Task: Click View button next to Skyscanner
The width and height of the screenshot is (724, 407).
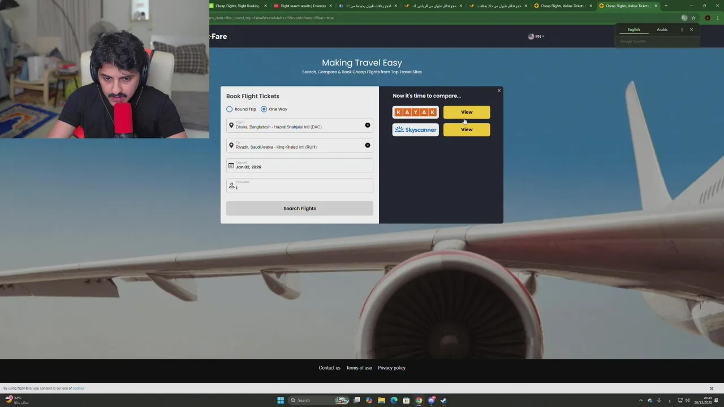Action: [x=467, y=129]
